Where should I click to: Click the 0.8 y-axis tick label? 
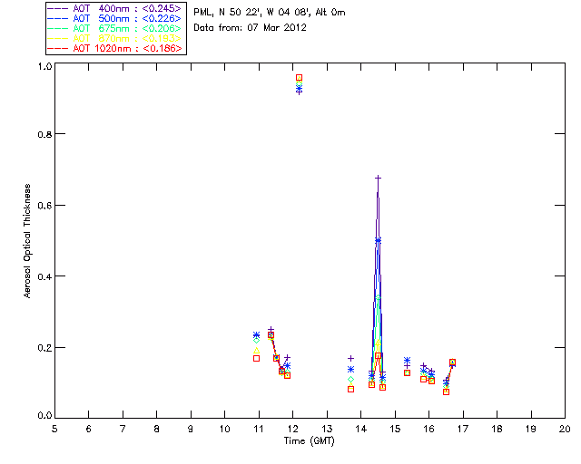pos(44,134)
